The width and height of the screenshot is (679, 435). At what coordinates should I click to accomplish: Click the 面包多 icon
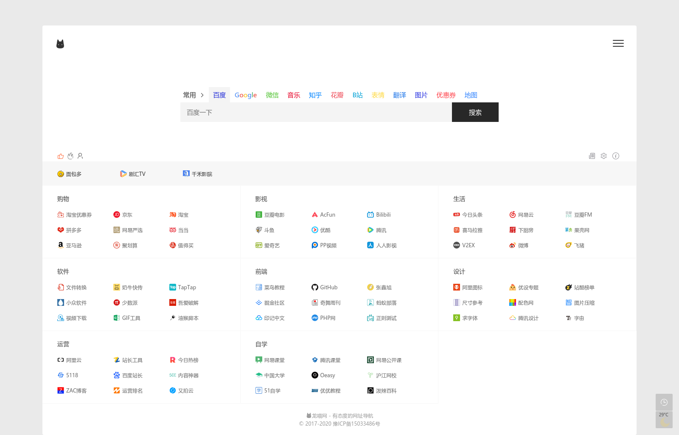point(61,174)
